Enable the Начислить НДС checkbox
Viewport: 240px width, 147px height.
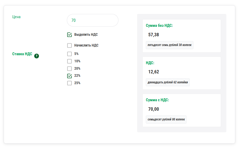[69, 45]
